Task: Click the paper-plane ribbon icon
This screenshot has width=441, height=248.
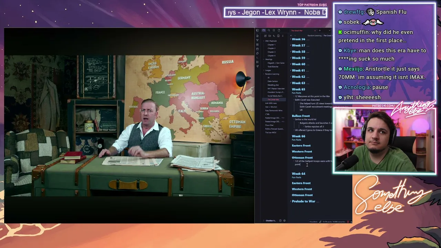Action: point(257,66)
